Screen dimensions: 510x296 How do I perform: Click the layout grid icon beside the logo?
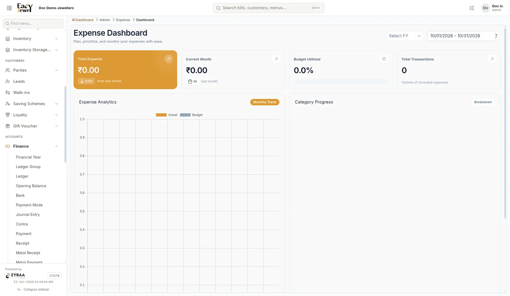click(x=9, y=8)
